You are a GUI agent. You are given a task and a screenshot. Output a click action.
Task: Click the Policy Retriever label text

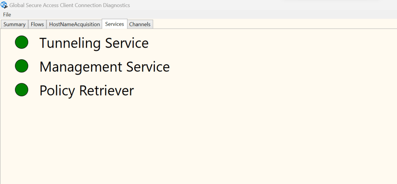point(87,91)
